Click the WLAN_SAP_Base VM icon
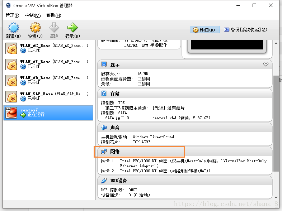Viewport: 282px width, 211px height. tap(11, 97)
